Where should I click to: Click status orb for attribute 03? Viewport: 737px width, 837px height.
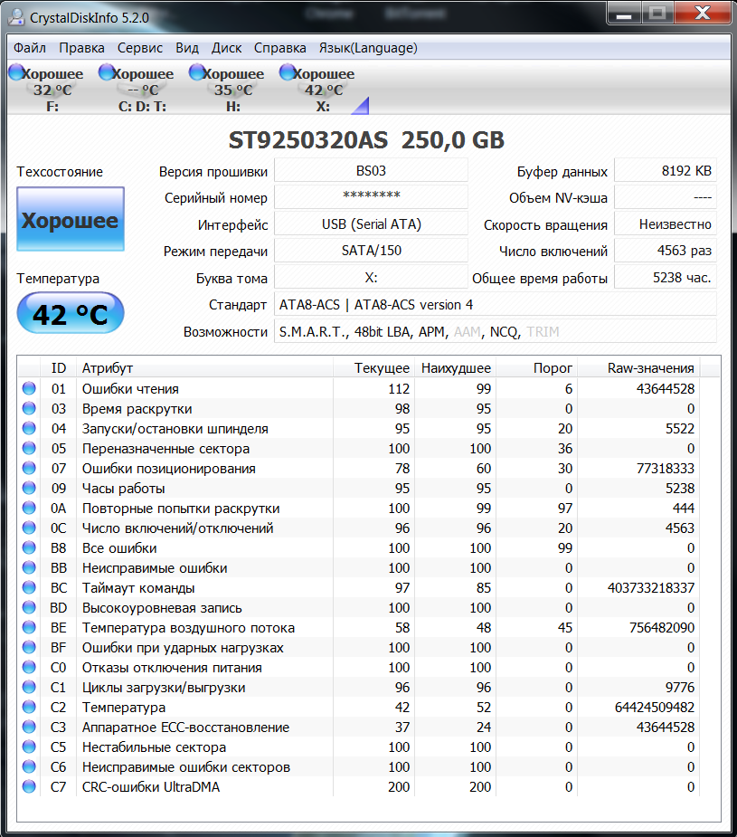pyautogui.click(x=29, y=408)
